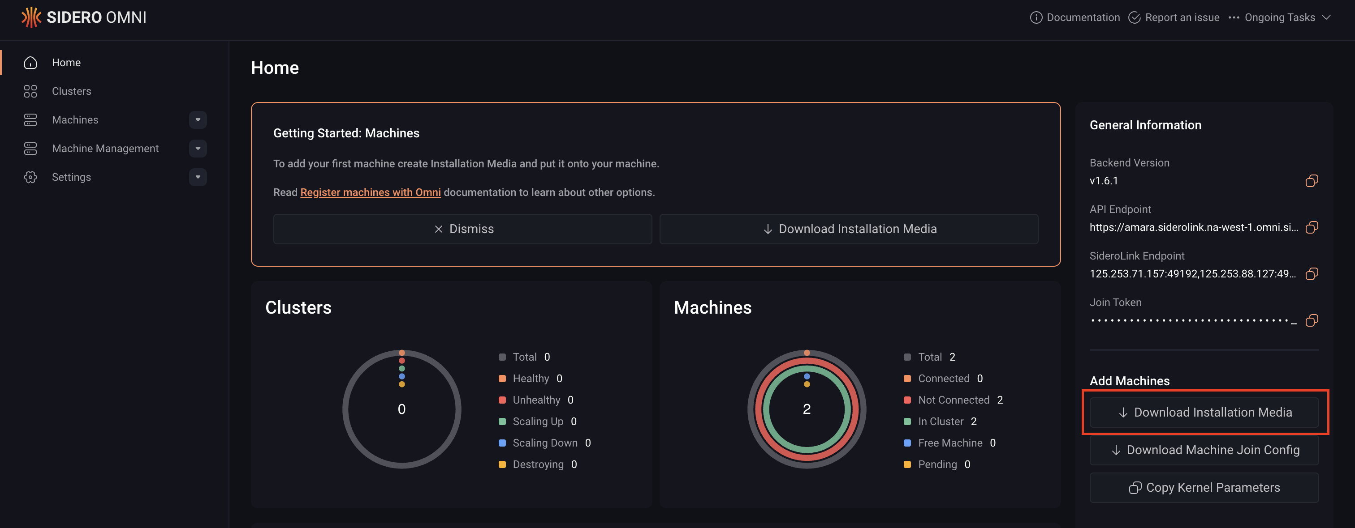The image size is (1355, 528).
Task: Open the Machine Management section
Action: pyautogui.click(x=105, y=149)
